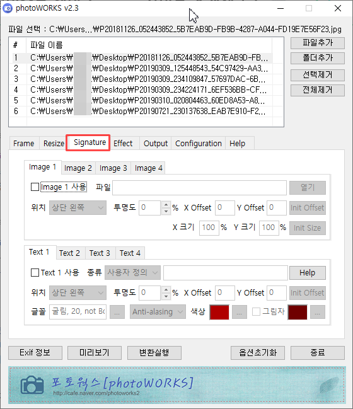Viewport: 353px width, 409px height.
Task: Enable the Image 1 사용 checkbox
Action: point(35,187)
